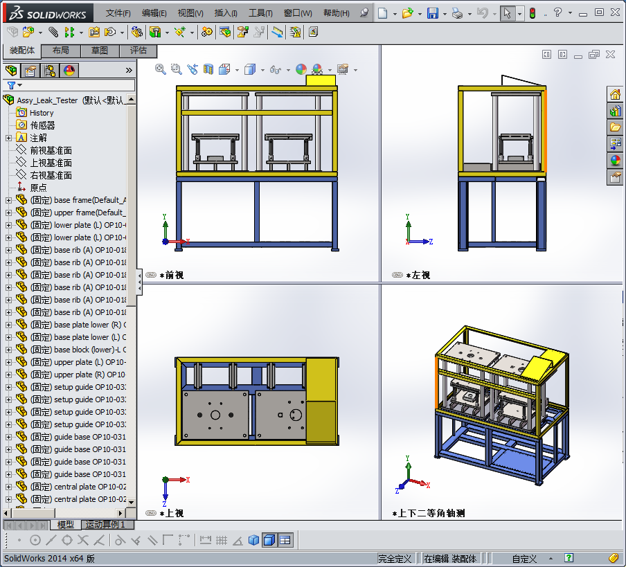Click the Instant3D ruler icon
Viewport: 626px width, 567px height.
[x=277, y=32]
